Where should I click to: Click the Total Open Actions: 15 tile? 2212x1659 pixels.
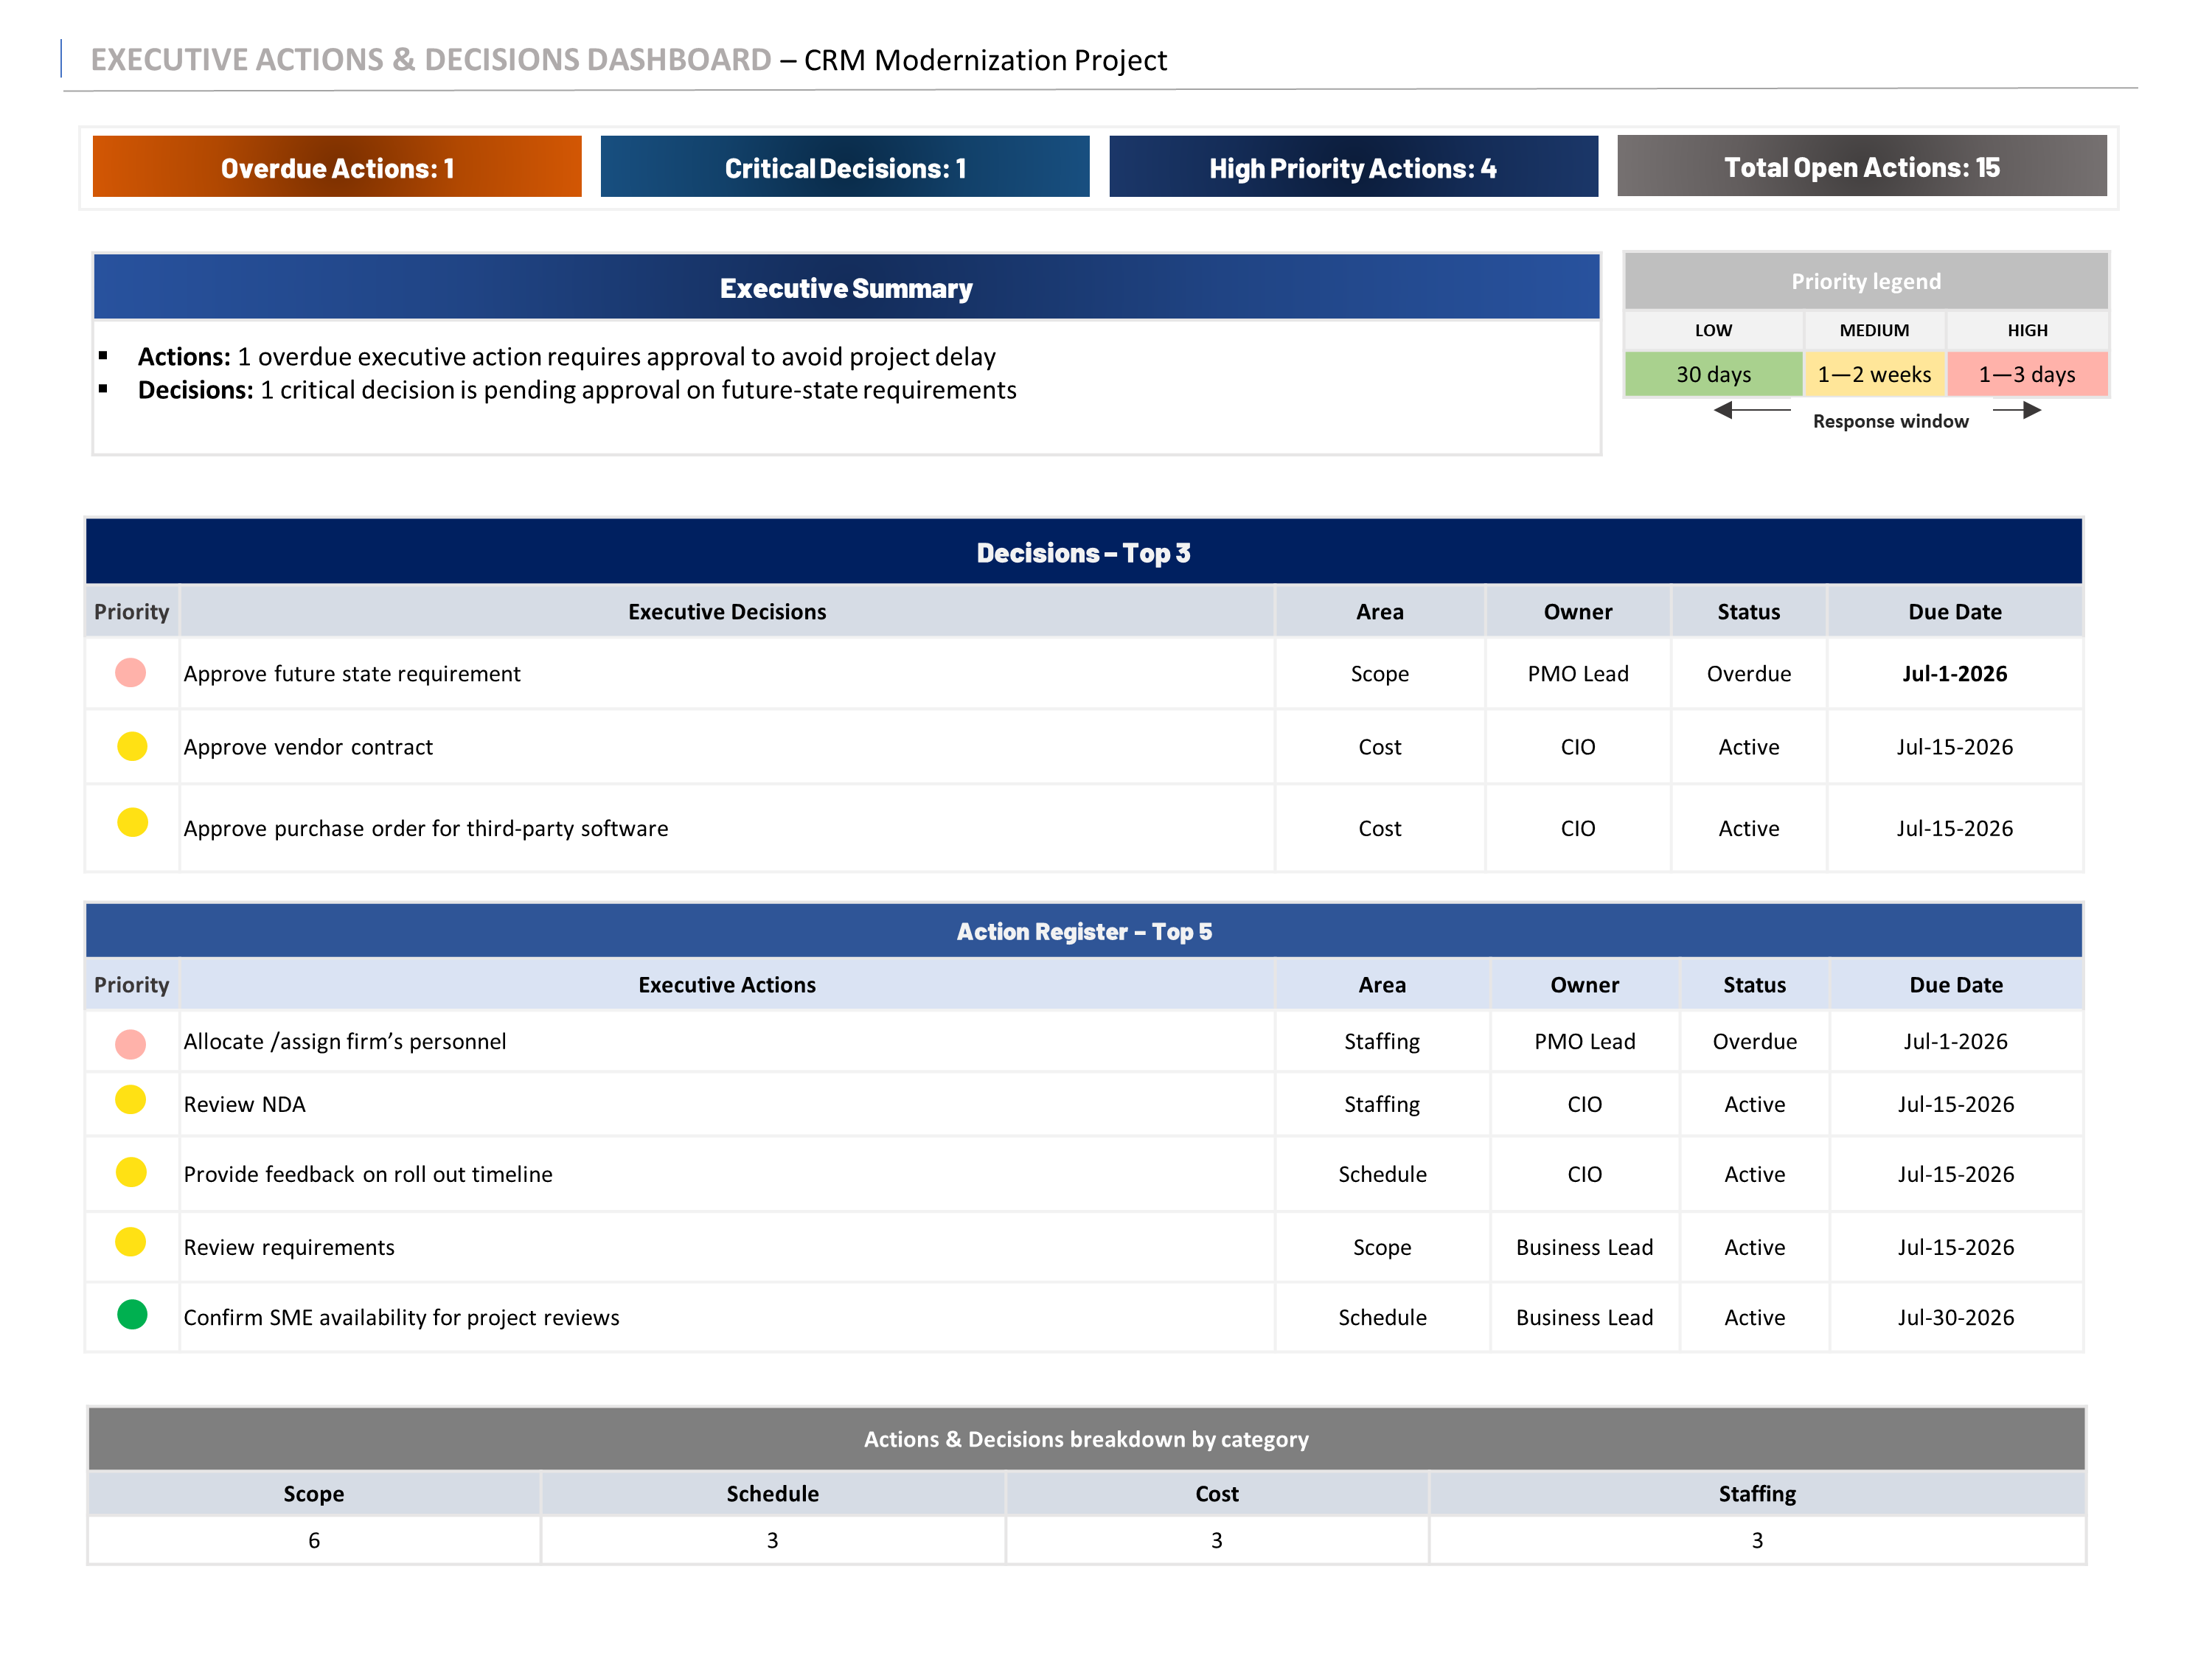[1862, 166]
